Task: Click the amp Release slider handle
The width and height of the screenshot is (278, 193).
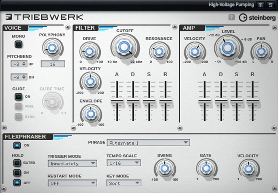Action: [x=253, y=101]
